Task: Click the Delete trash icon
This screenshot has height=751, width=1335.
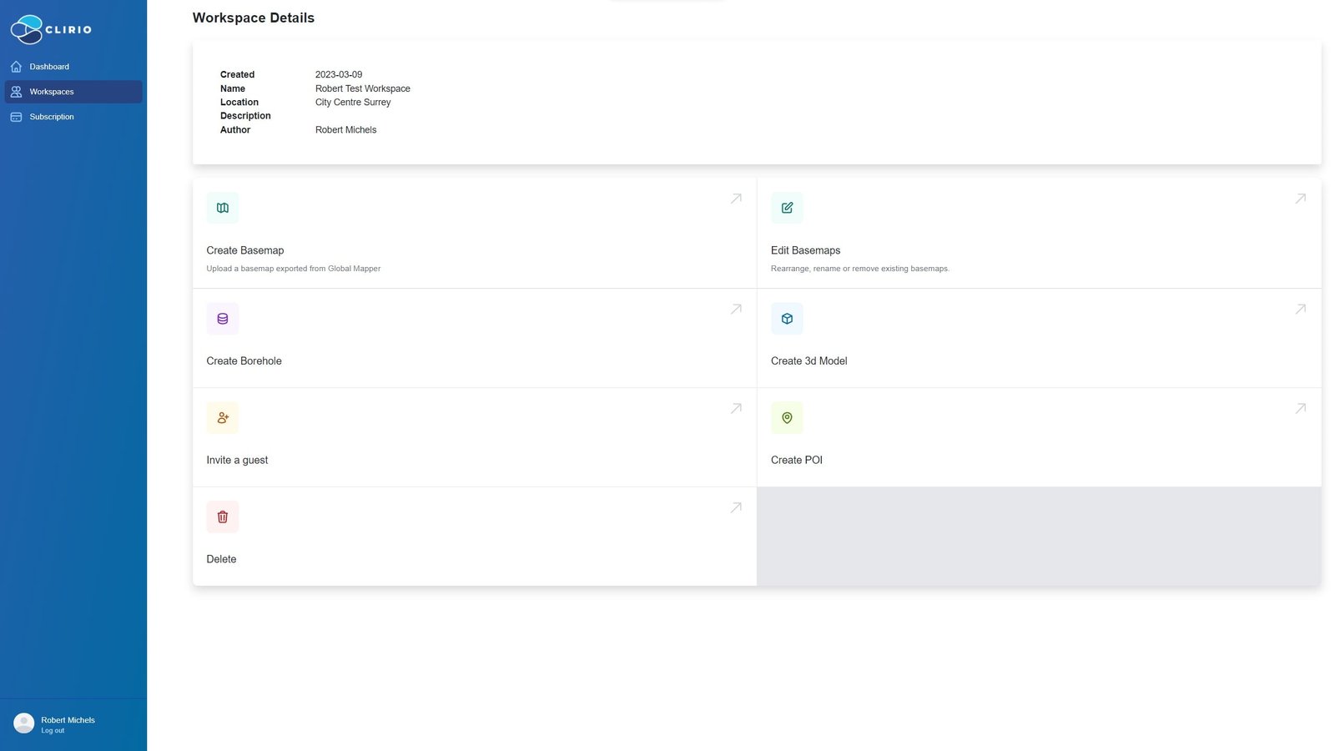Action: click(223, 517)
